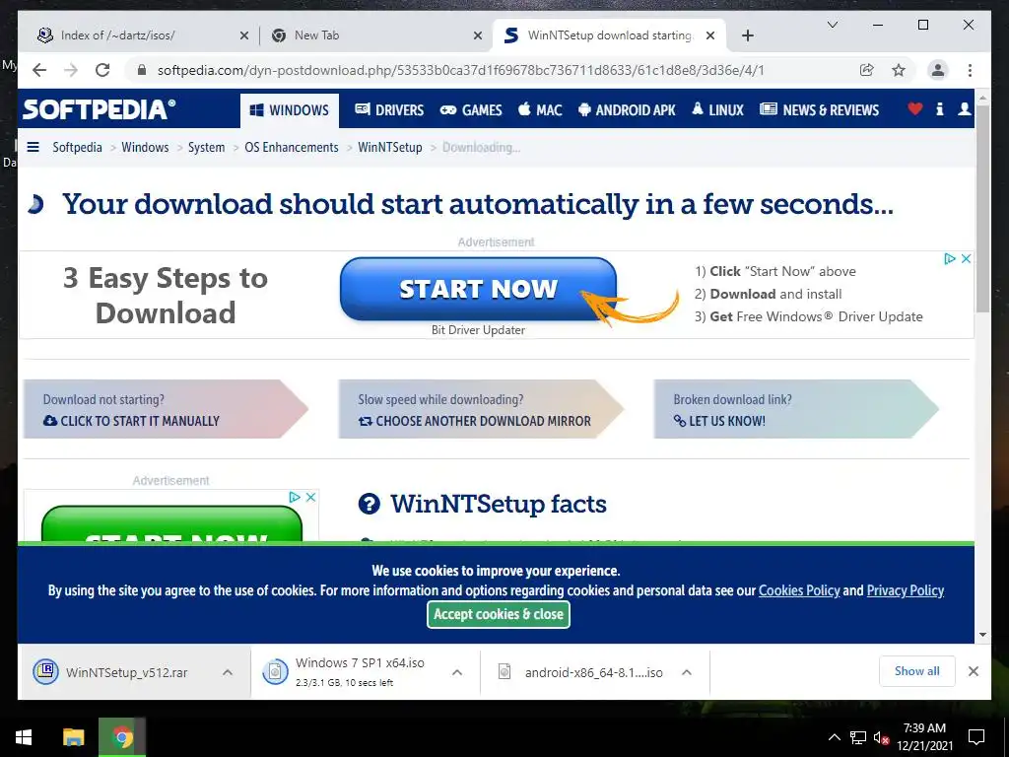Click 'Choose another download mirror'
Image resolution: width=1009 pixels, height=757 pixels.
point(474,421)
